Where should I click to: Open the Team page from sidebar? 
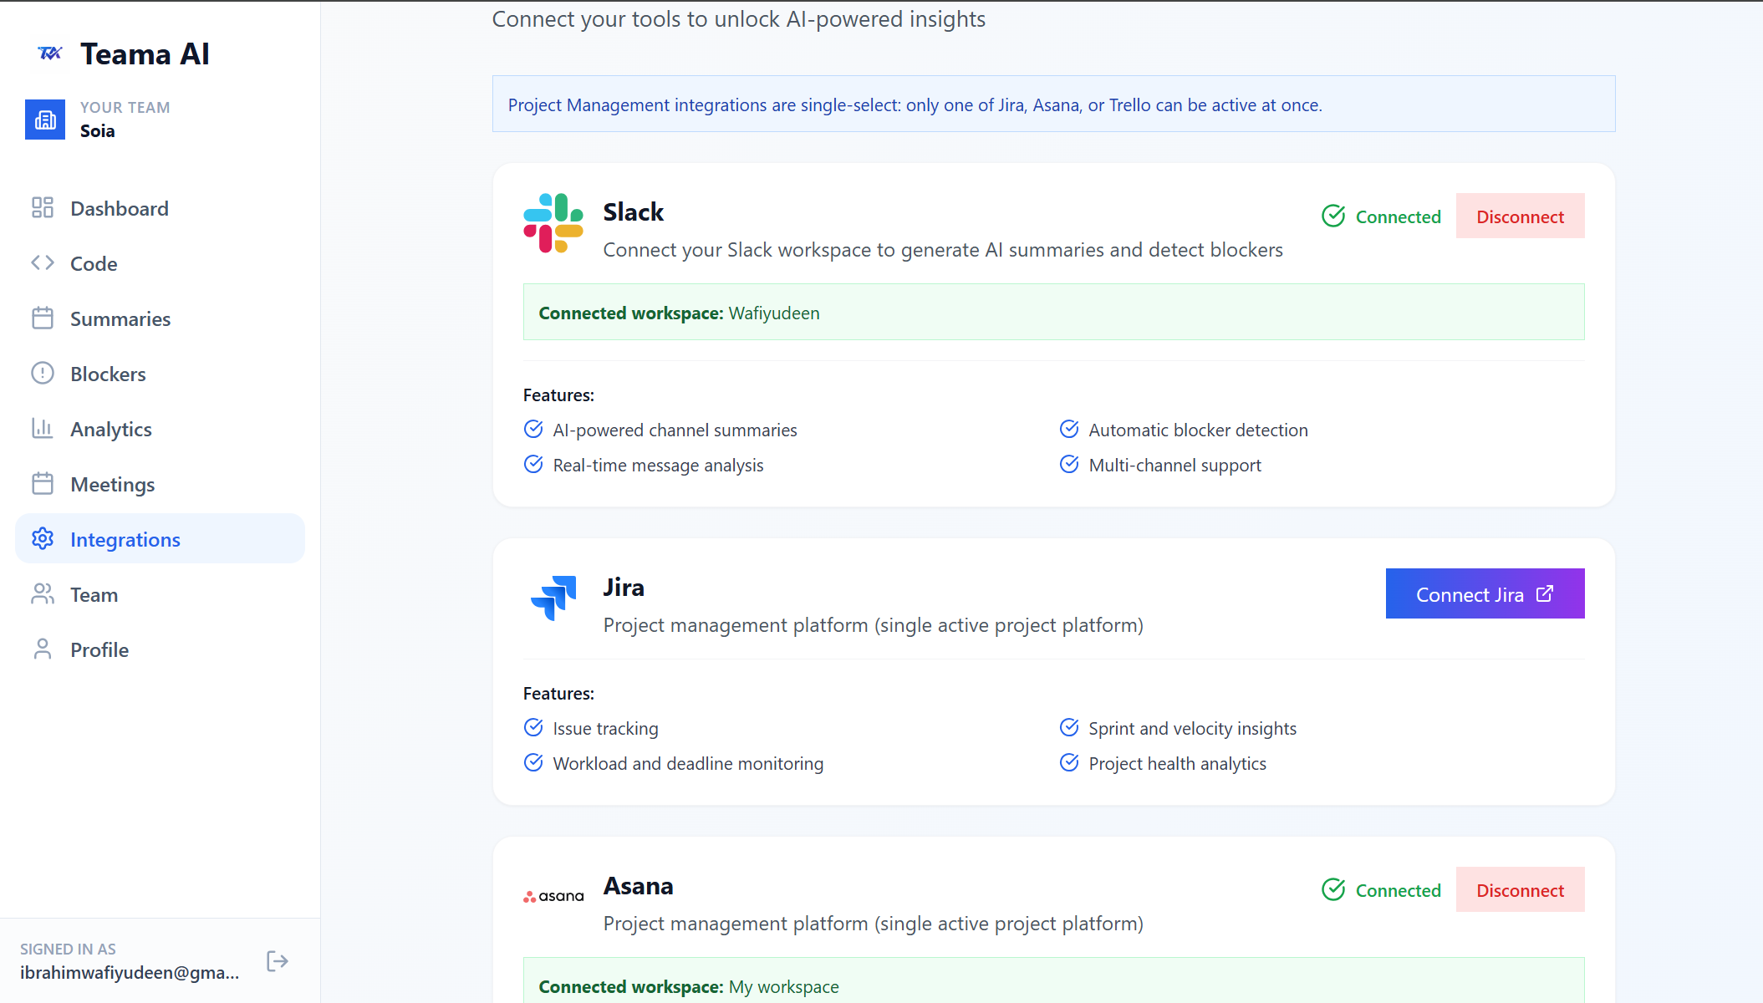[x=94, y=594]
